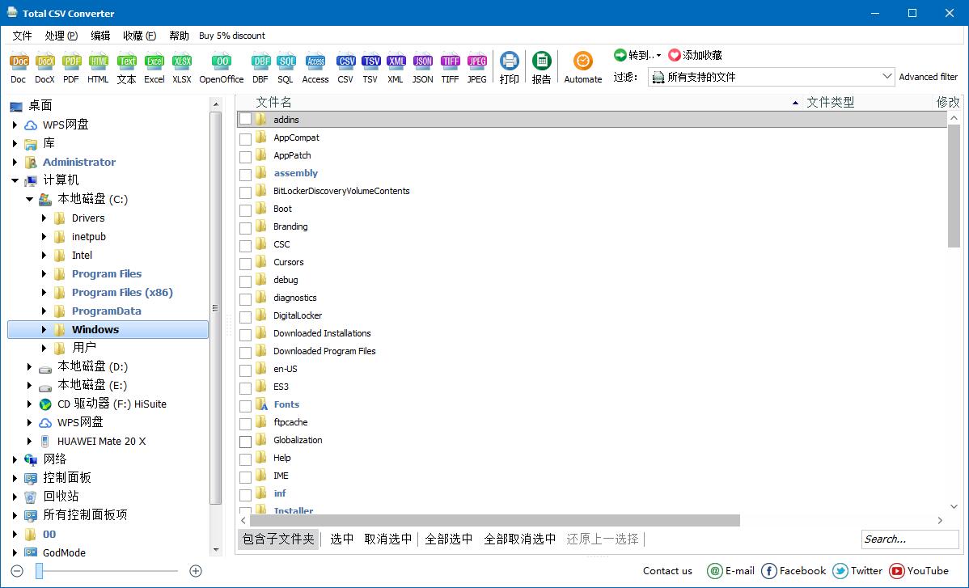The image size is (969, 588).
Task: Open the Buy 5% discount menu
Action: (x=232, y=36)
